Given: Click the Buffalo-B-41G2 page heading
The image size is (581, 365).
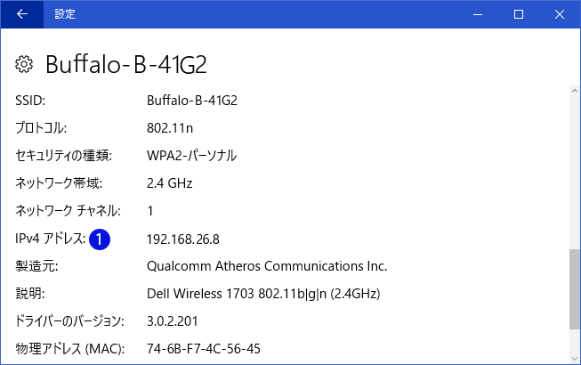Looking at the screenshot, I should pyautogui.click(x=126, y=64).
